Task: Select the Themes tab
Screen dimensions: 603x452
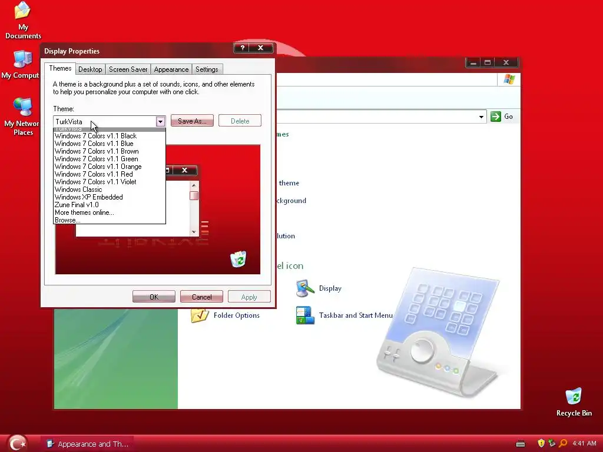Action: pyautogui.click(x=60, y=68)
